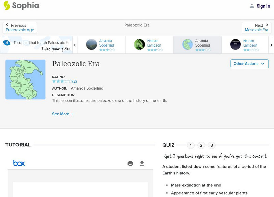274x197 pixels.
Task: Open the print option in the Box viewer
Action: coord(130,163)
